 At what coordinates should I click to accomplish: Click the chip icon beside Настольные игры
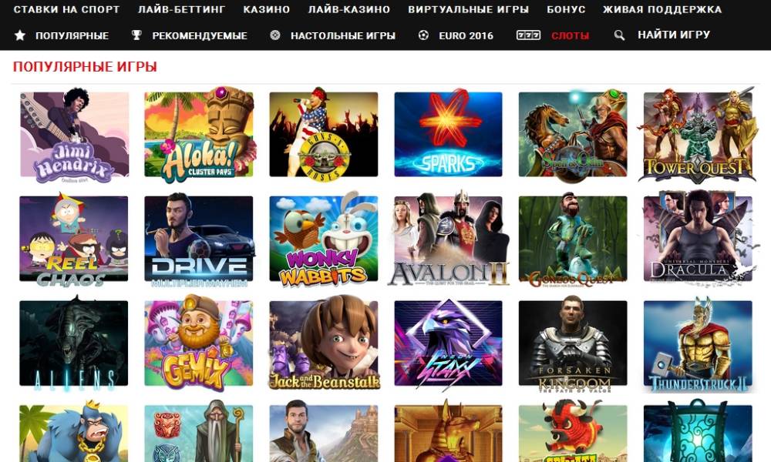pos(275,35)
